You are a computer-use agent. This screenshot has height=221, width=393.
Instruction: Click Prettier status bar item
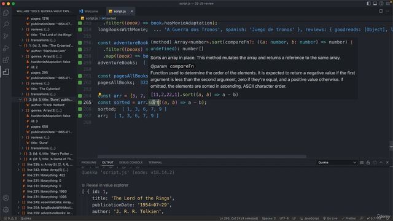pyautogui.click(x=349, y=219)
